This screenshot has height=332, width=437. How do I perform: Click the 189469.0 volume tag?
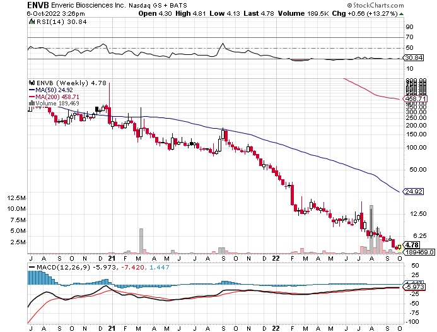pyautogui.click(x=419, y=252)
